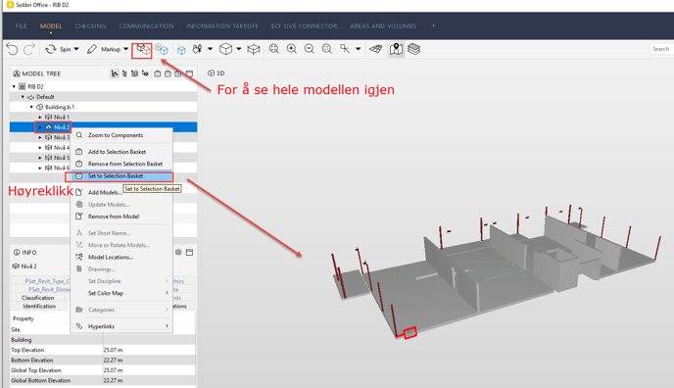Select first Model Tree hierarchy mode icon
Viewport: 674px width, 388px height.
[115, 73]
